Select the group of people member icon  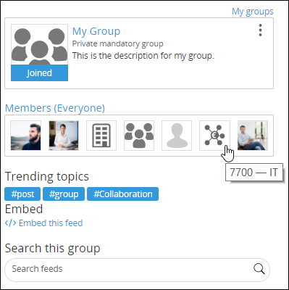tap(139, 136)
